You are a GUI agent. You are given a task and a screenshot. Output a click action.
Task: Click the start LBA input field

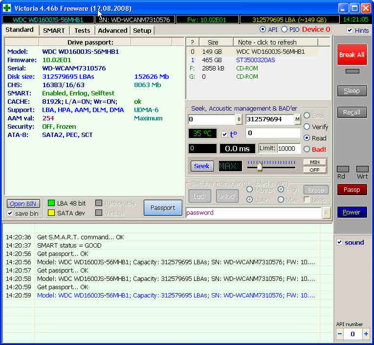tap(212, 119)
